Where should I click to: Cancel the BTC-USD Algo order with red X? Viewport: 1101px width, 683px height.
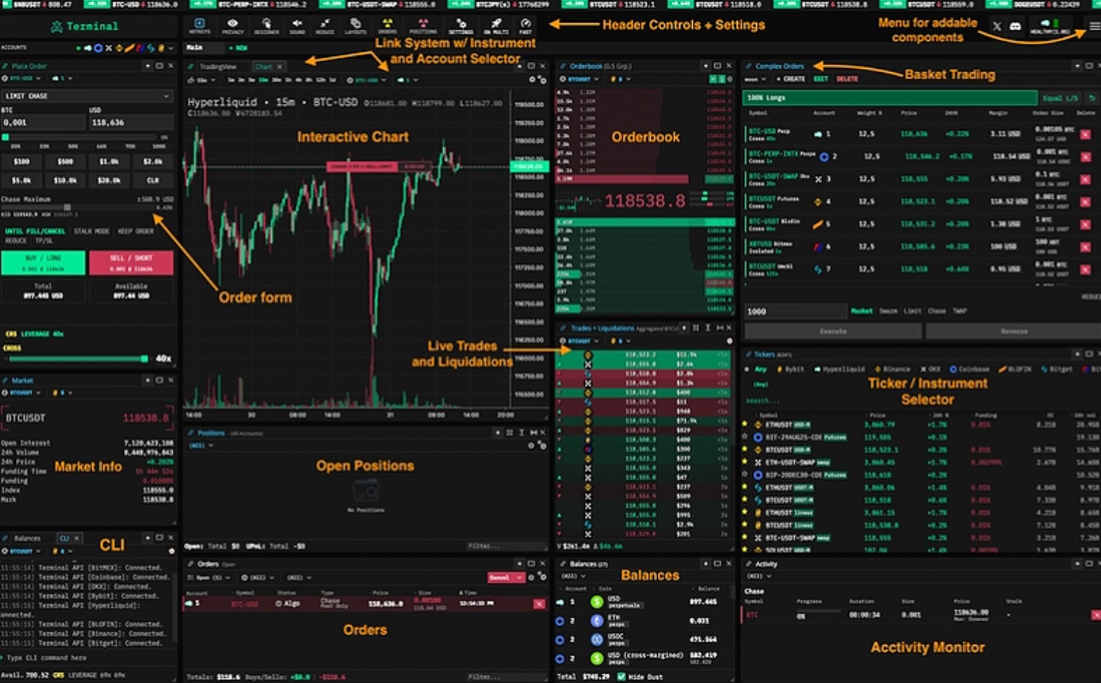pyautogui.click(x=539, y=604)
